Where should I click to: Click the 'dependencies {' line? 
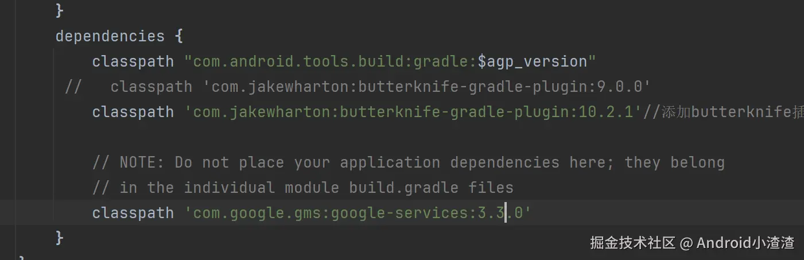click(119, 36)
